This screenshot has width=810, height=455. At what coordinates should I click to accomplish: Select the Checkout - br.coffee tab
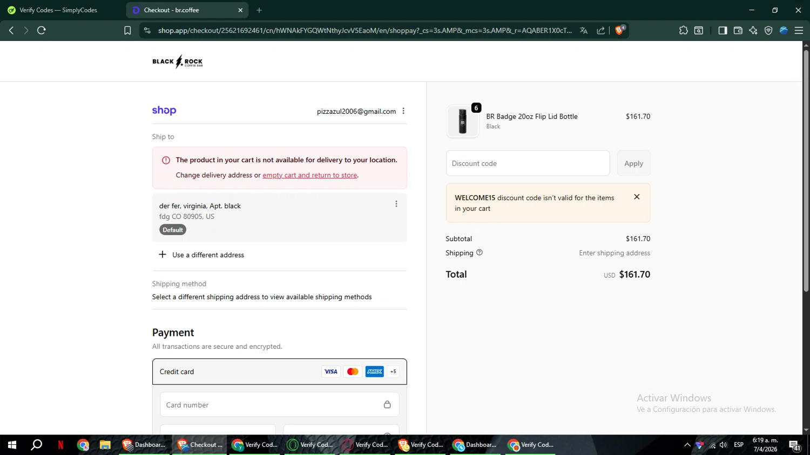pos(187,10)
